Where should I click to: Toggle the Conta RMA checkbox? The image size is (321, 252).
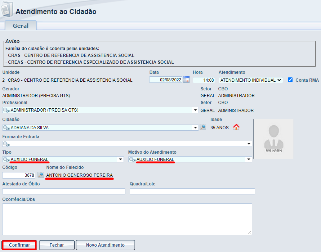pos(290,80)
